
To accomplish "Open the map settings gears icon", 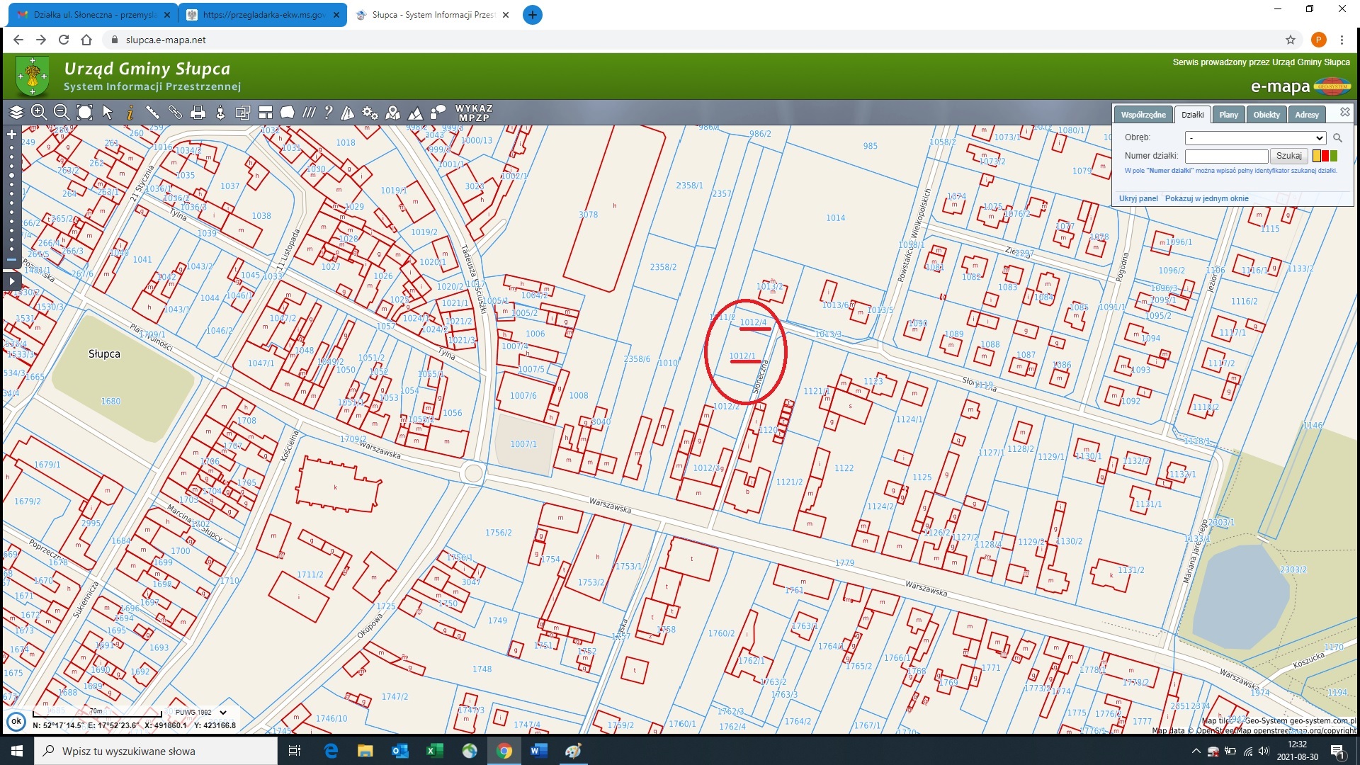I will [x=370, y=112].
